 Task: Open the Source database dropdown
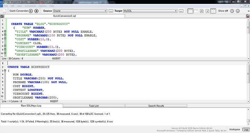[80, 11]
